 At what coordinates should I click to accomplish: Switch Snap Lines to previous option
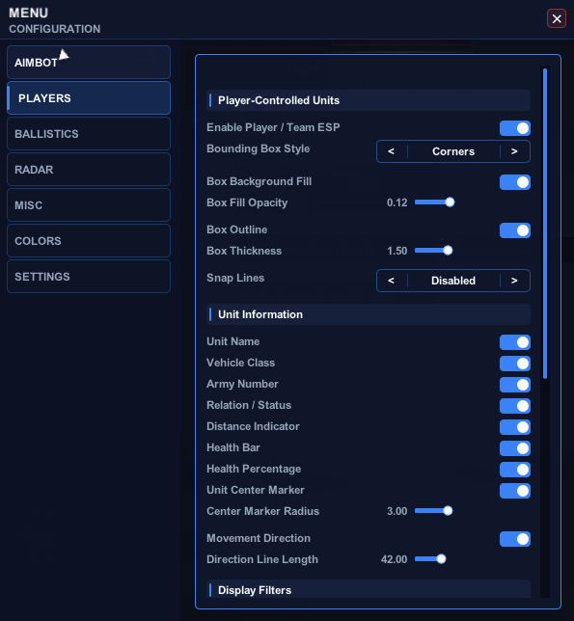pos(392,281)
